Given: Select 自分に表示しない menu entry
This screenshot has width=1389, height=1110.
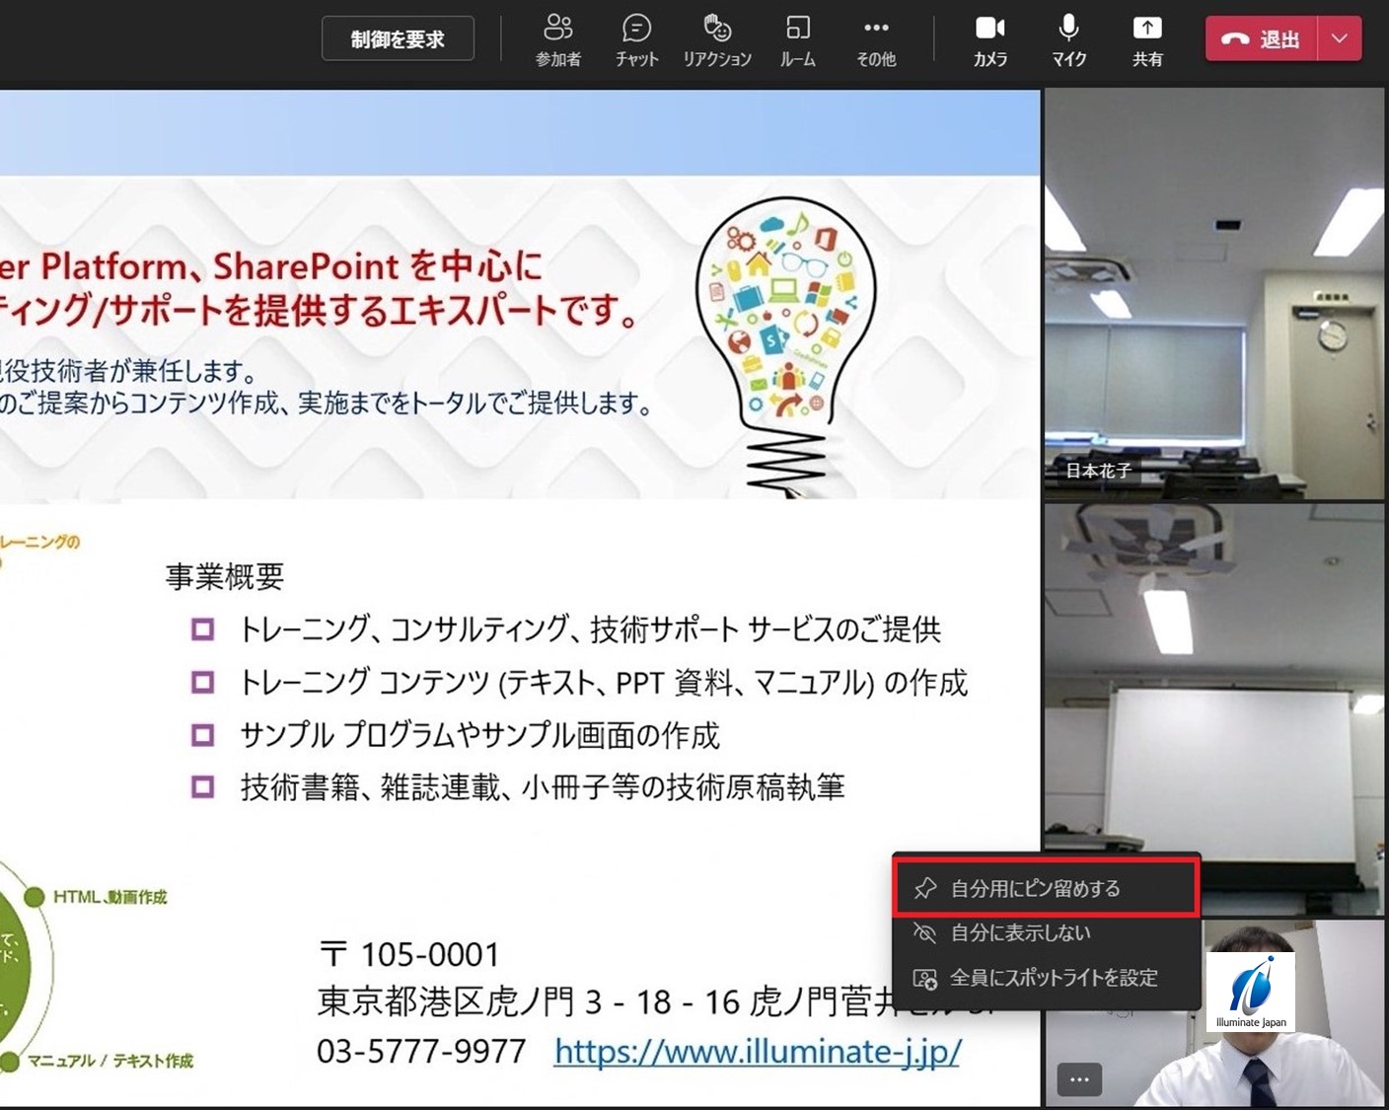Looking at the screenshot, I should 1046,932.
